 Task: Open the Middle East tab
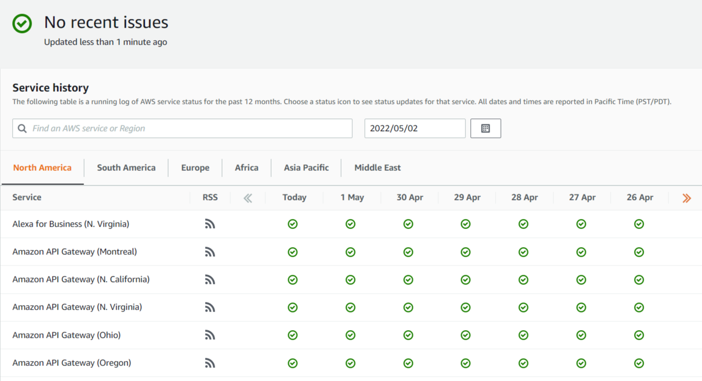(377, 168)
